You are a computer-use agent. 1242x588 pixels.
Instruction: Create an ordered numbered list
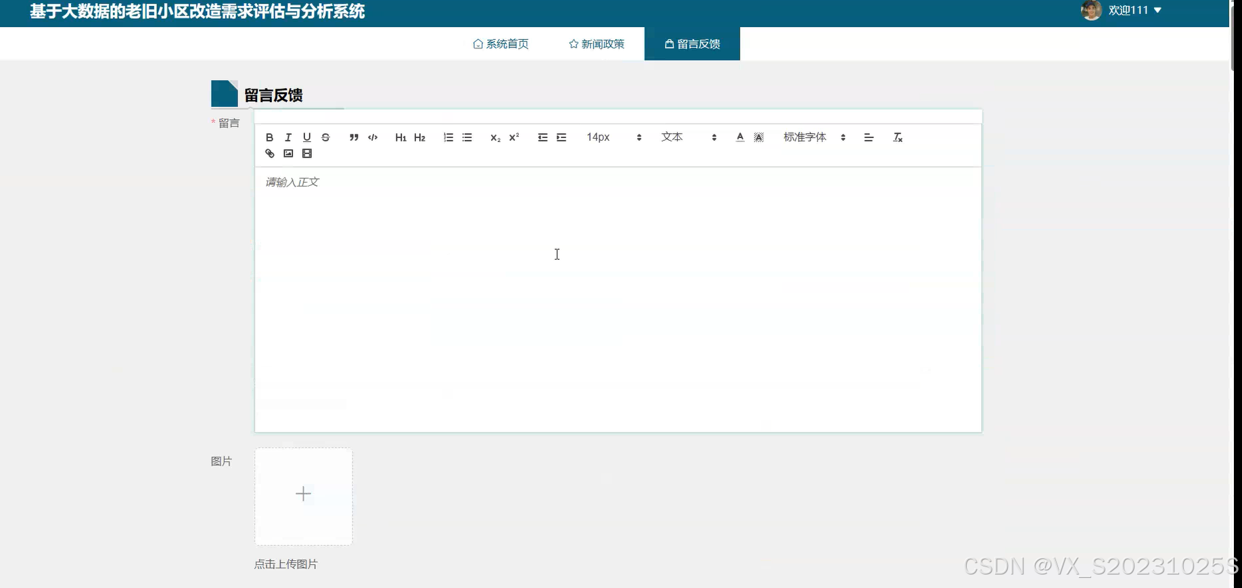(448, 137)
